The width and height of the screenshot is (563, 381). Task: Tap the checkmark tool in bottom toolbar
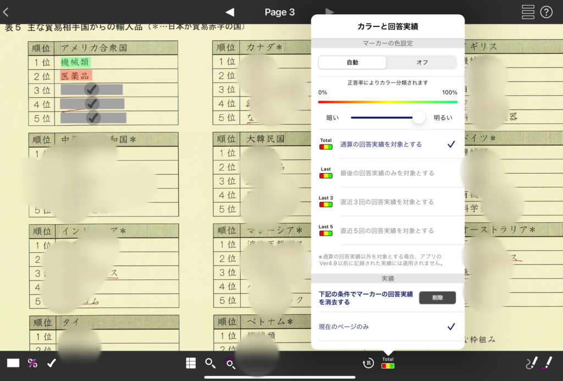point(52,363)
